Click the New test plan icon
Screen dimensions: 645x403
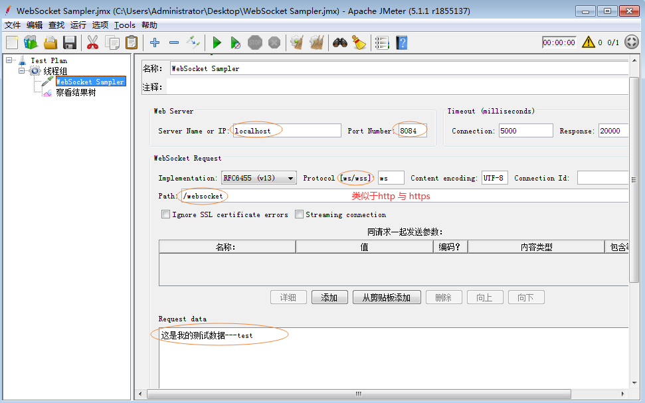(12, 42)
